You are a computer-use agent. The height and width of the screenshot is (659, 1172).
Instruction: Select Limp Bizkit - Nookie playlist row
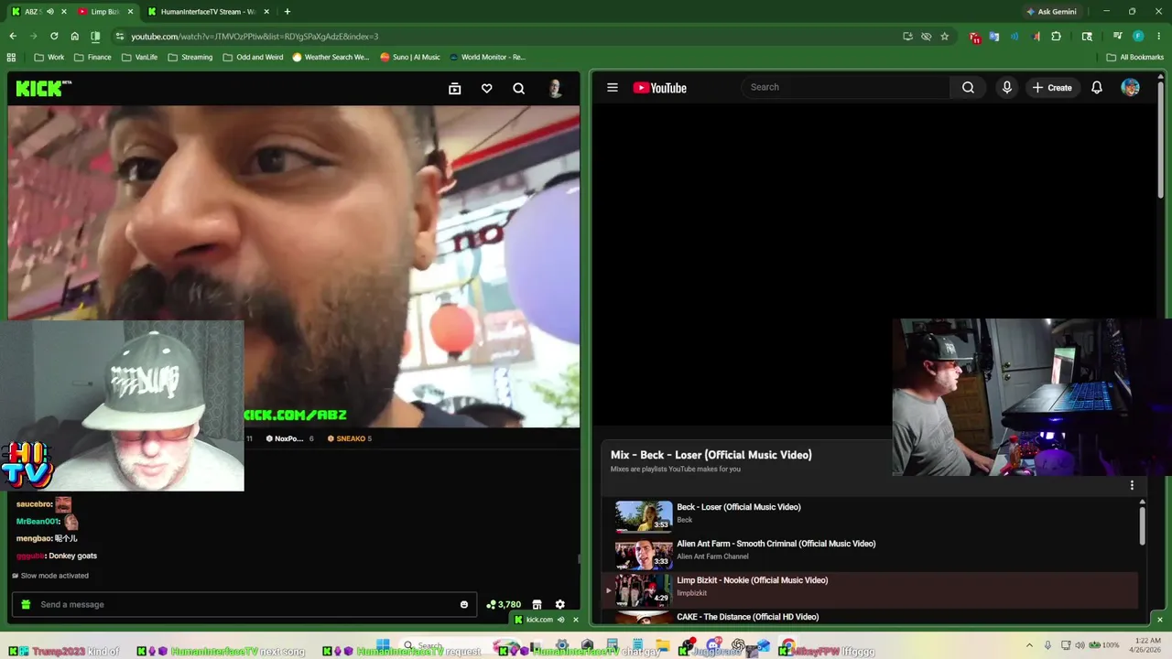pos(870,589)
